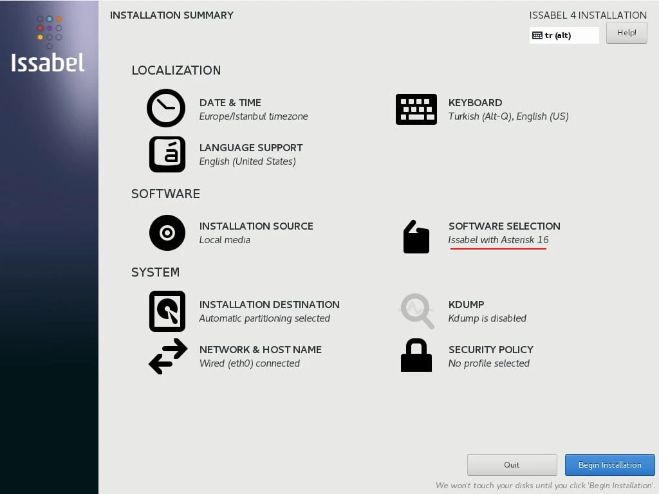The image size is (659, 494).
Task: Click the Kdump magnifier icon
Action: 416,311
